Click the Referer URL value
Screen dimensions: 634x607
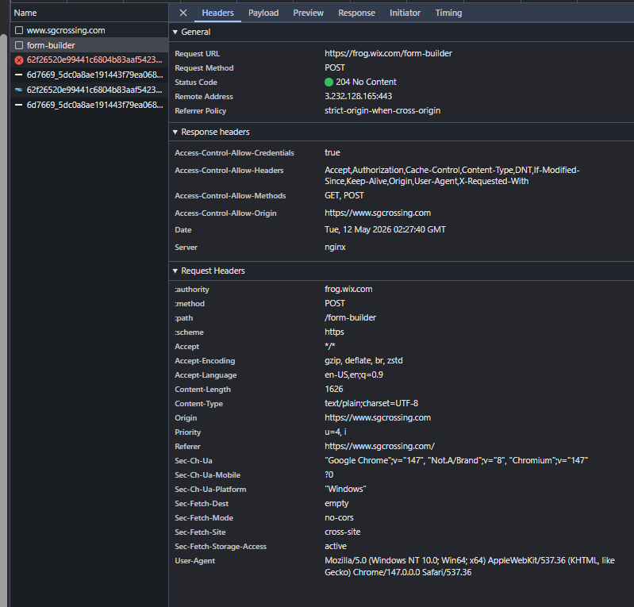[x=379, y=446]
